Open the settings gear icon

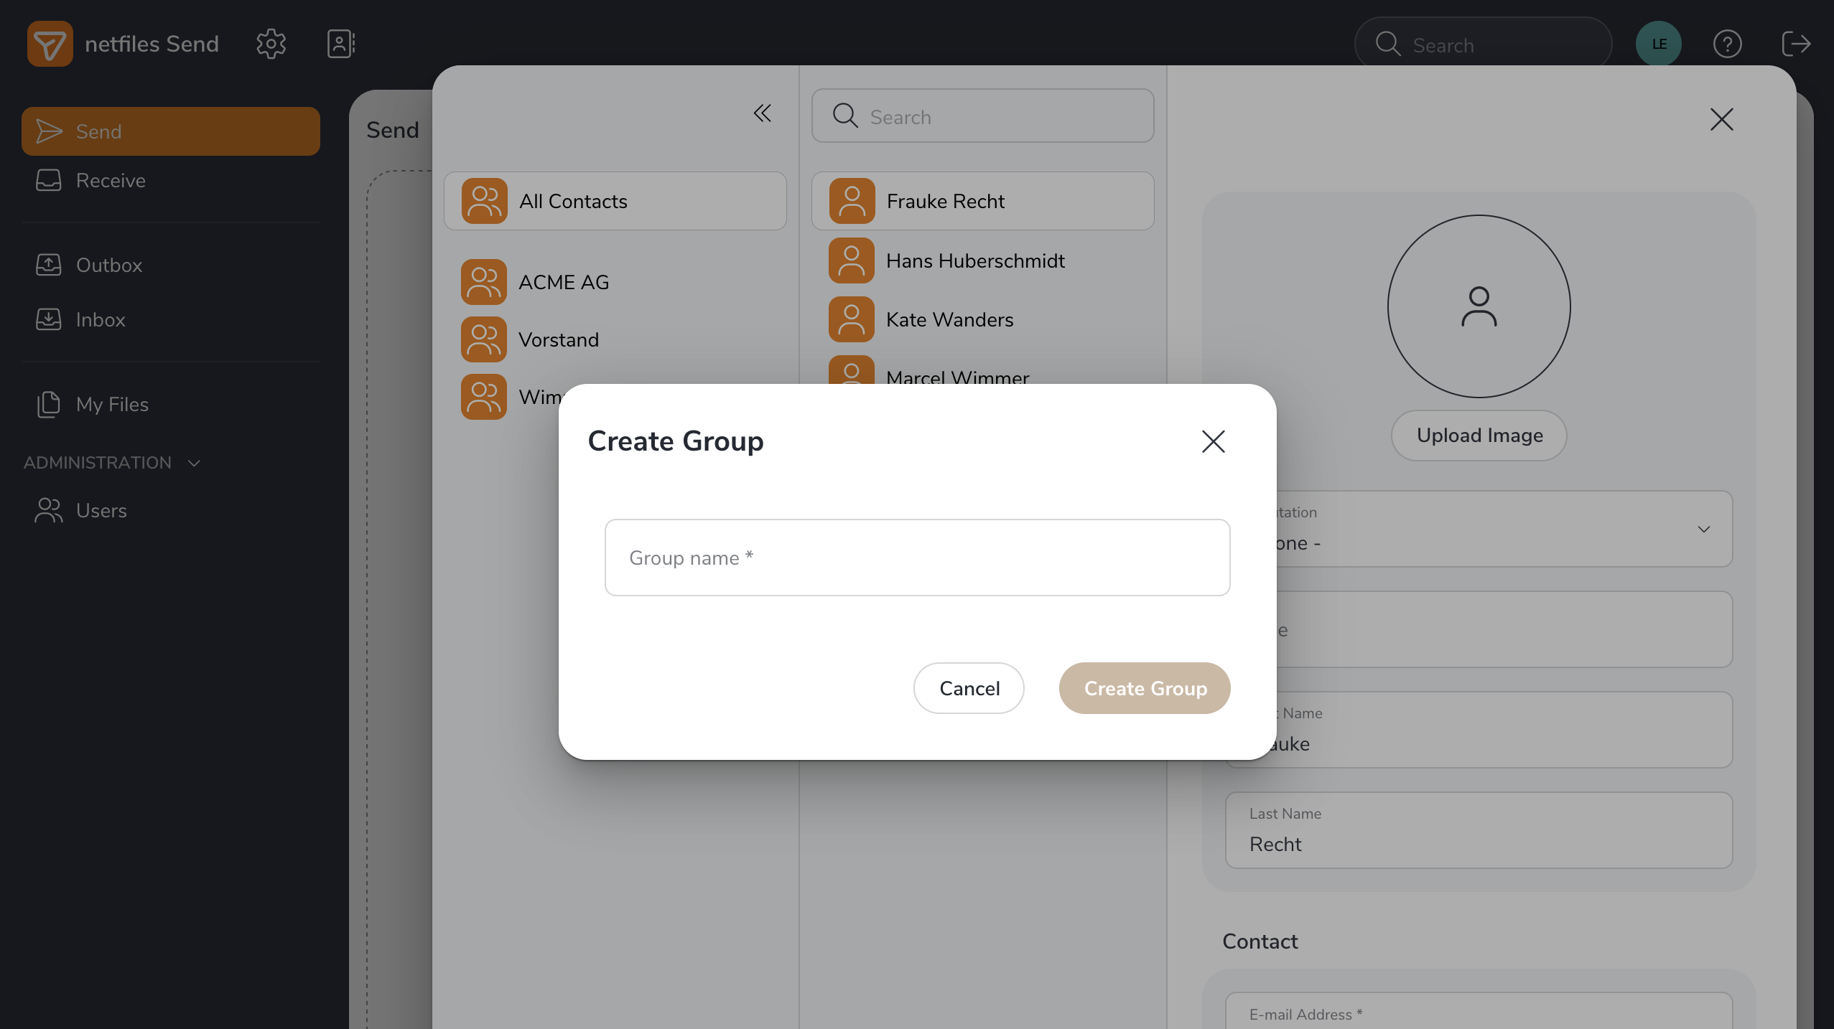click(x=271, y=44)
